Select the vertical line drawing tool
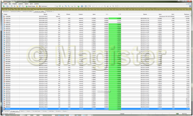193x116 pixels. tap(96, 6)
